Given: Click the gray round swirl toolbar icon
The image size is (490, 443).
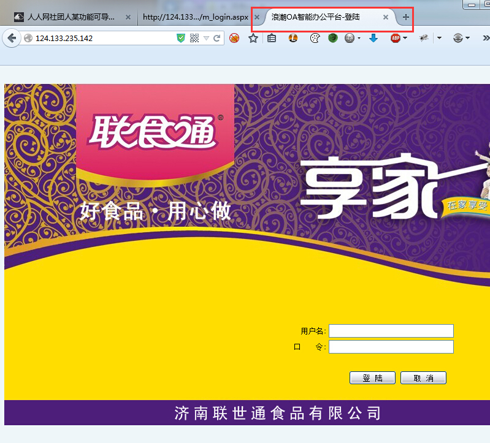Looking at the screenshot, I should click(458, 38).
